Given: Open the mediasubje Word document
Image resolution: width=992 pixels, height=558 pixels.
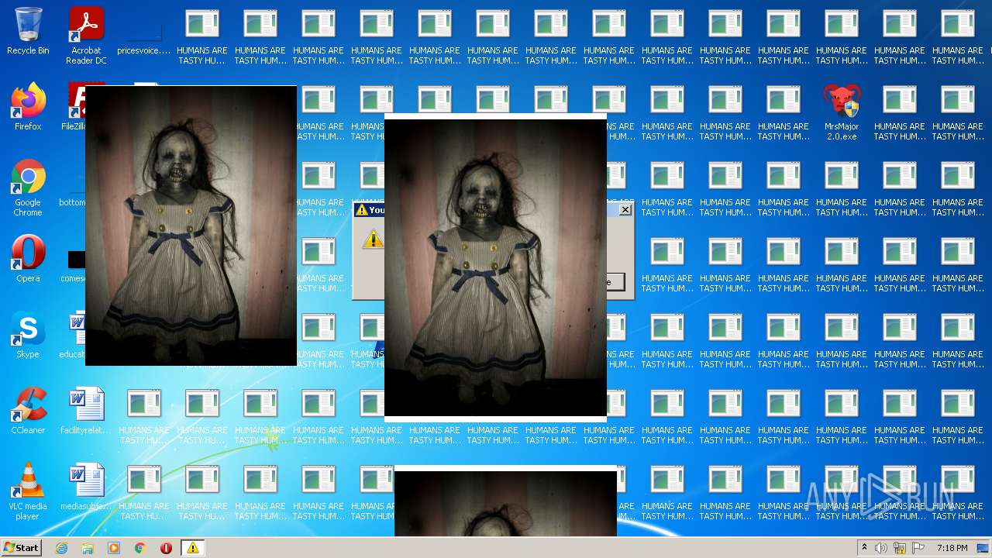Looking at the screenshot, I should (86, 487).
